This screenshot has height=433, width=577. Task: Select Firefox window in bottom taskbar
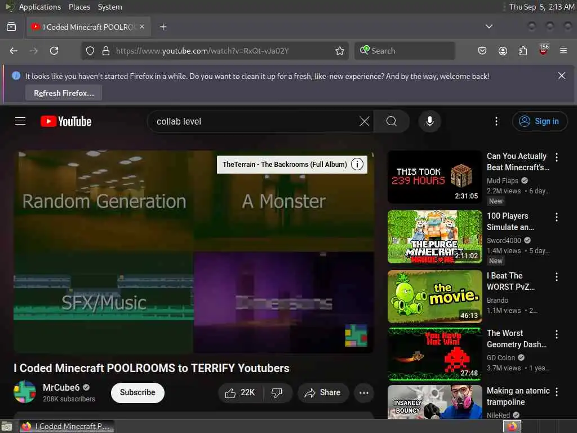[x=66, y=426]
